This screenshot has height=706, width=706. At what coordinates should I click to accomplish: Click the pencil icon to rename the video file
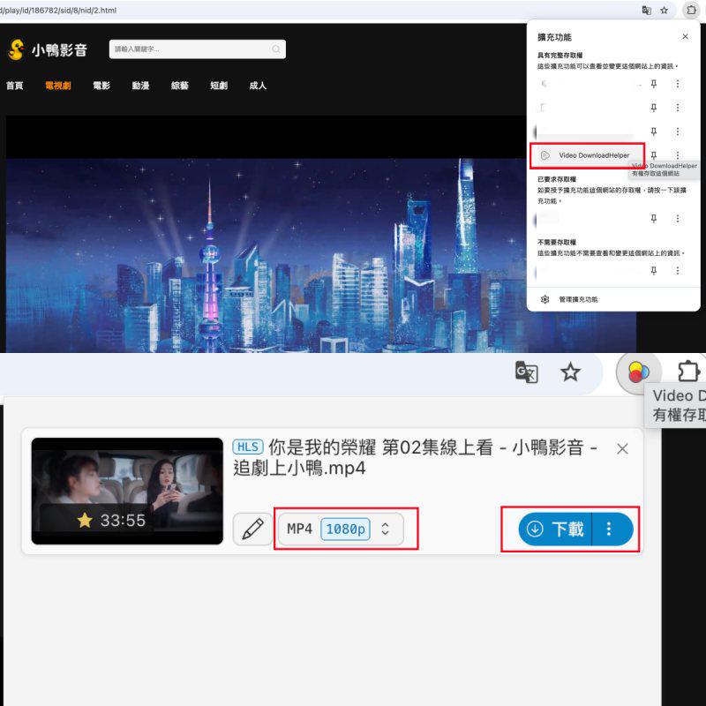(253, 529)
